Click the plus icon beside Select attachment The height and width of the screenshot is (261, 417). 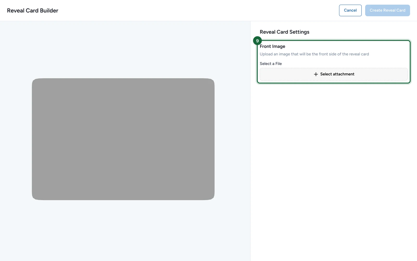pyautogui.click(x=316, y=74)
